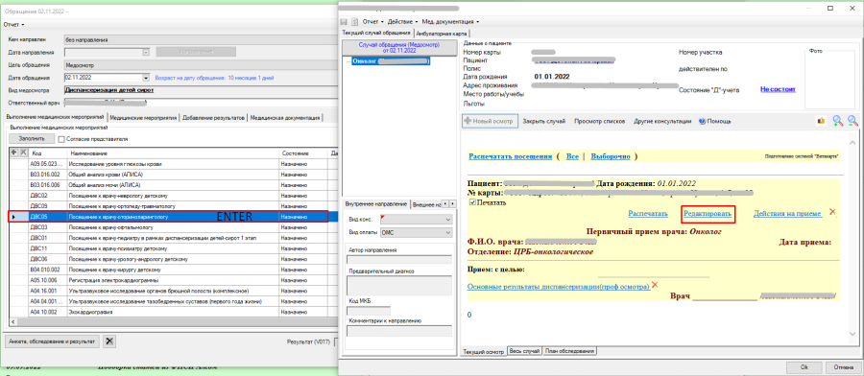
Task: Click Распечатать link near Редактировать
Action: pos(648,214)
